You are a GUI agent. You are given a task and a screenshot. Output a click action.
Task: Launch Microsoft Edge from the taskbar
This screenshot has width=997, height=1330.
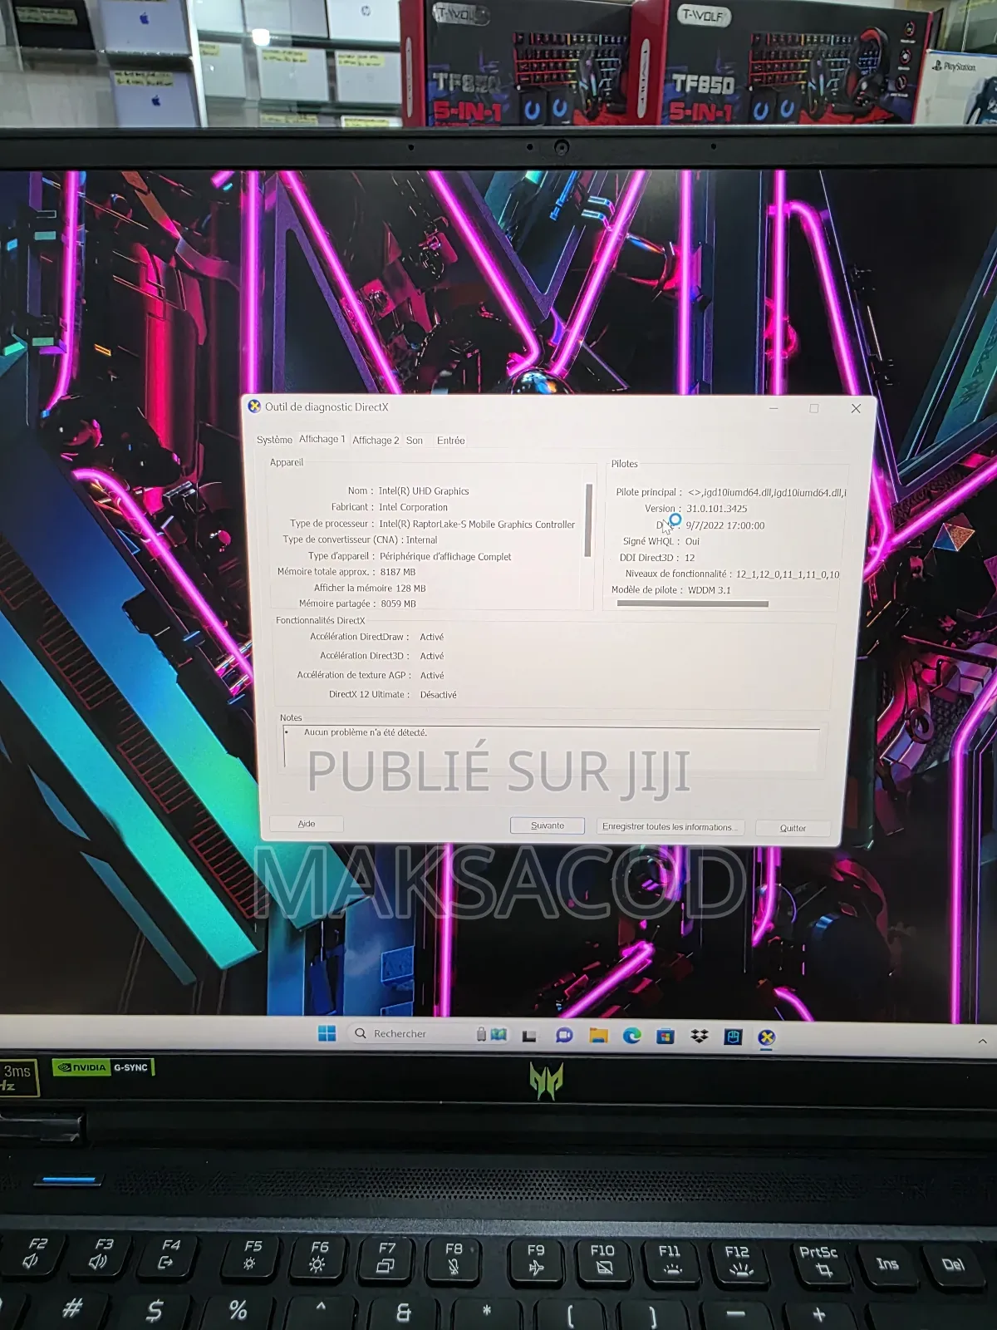(x=632, y=1036)
